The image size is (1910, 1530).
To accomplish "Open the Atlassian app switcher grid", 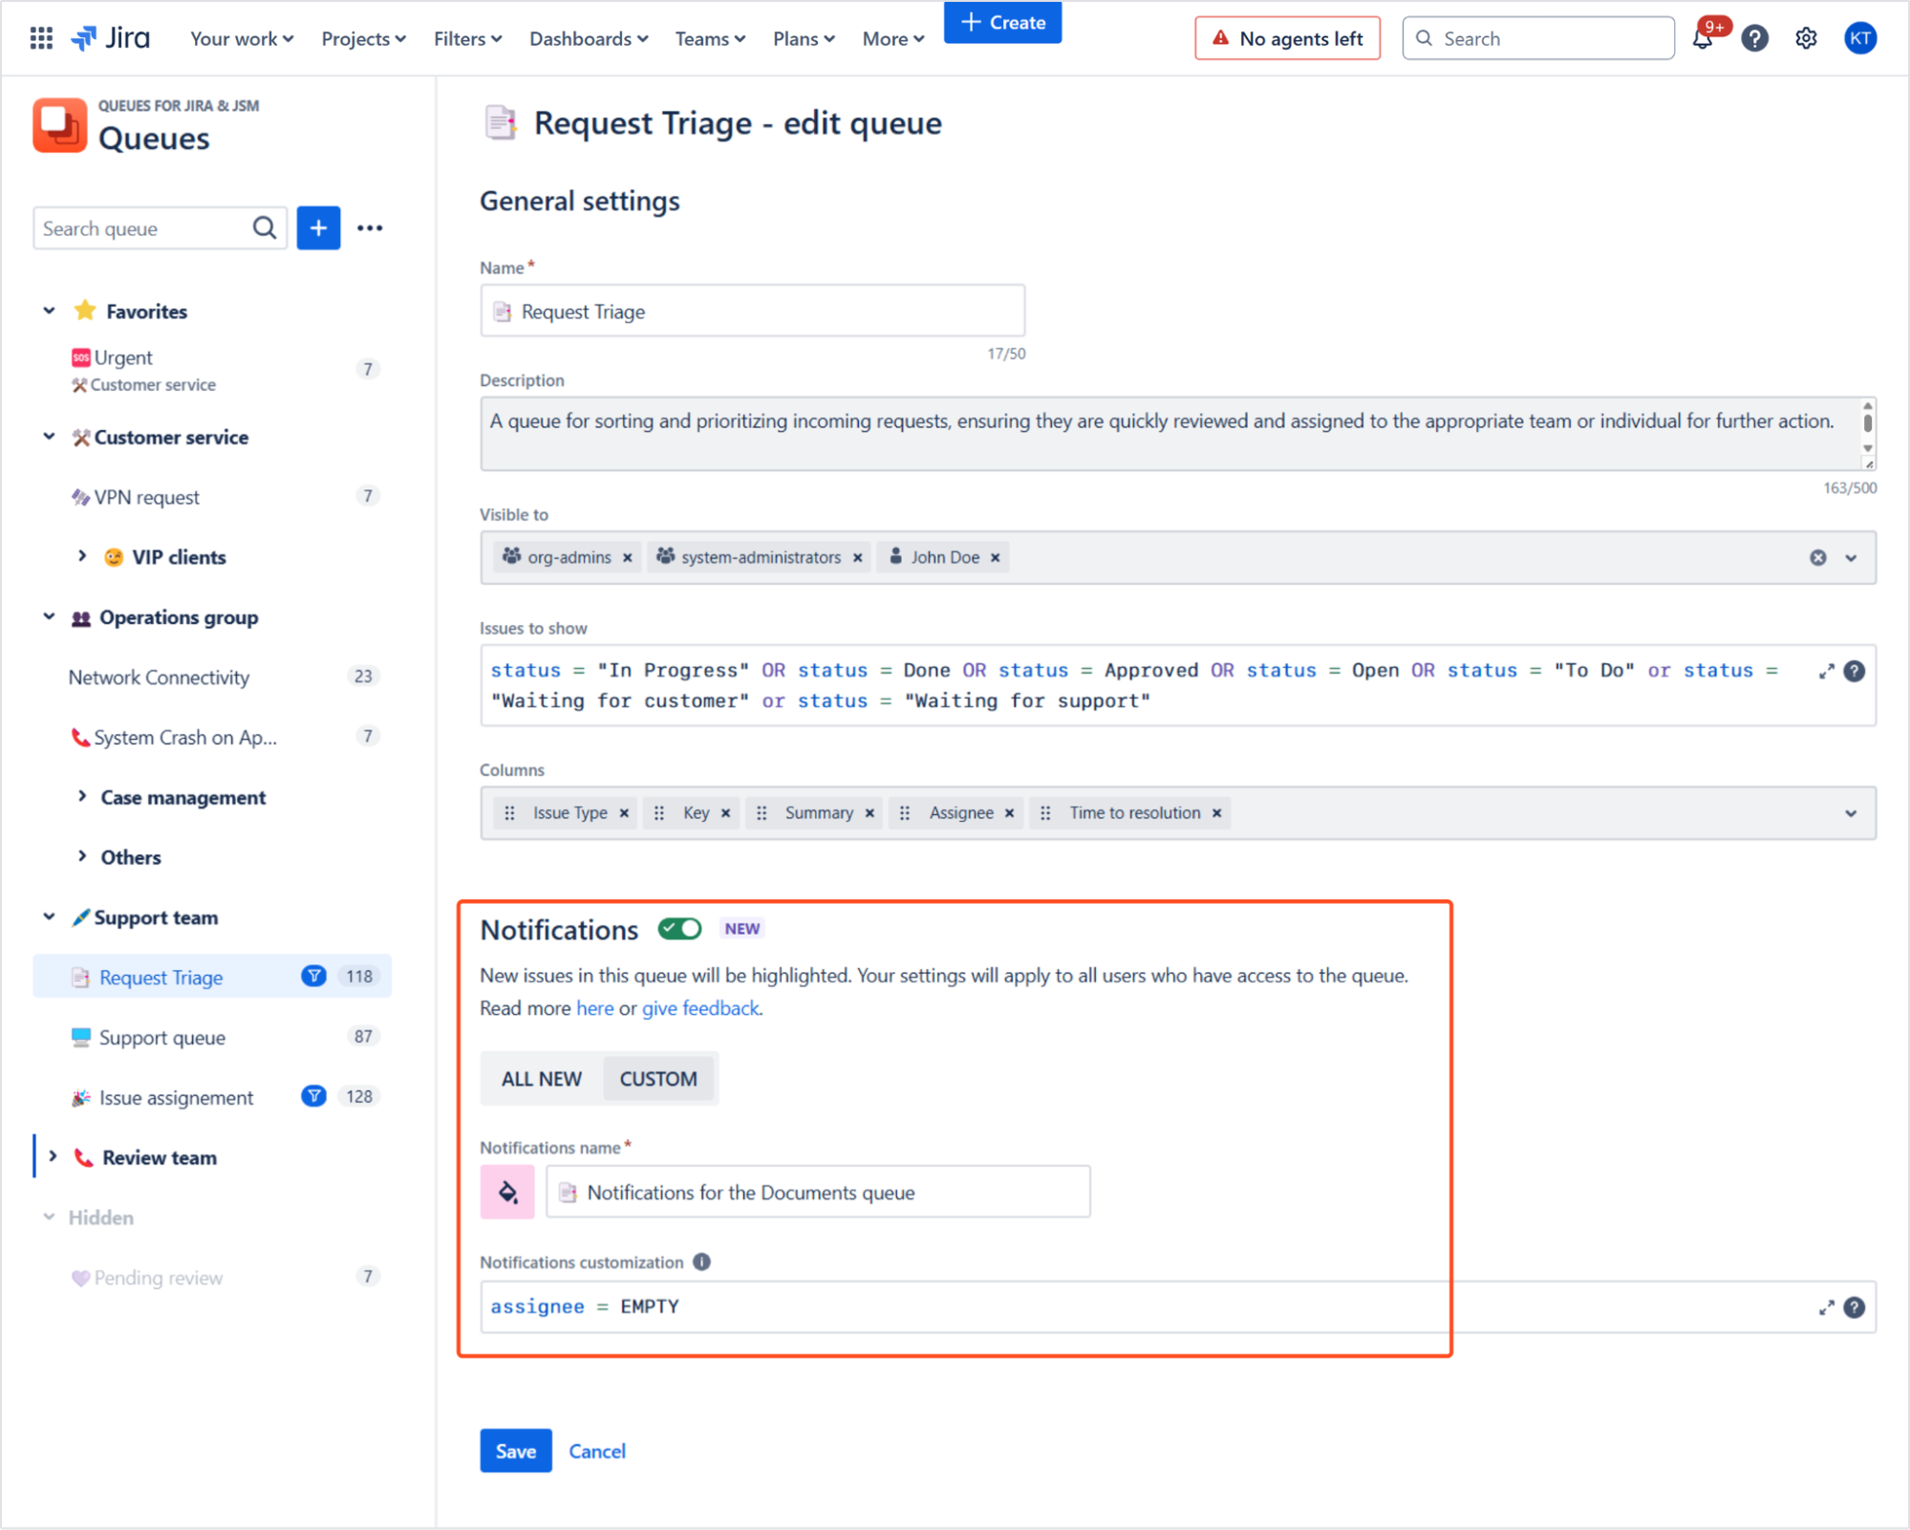I will point(40,37).
